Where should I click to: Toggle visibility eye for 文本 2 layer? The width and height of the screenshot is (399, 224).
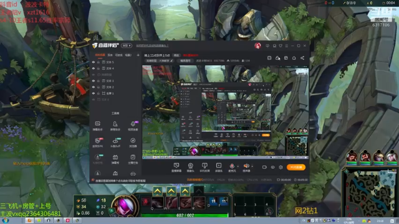click(x=94, y=87)
